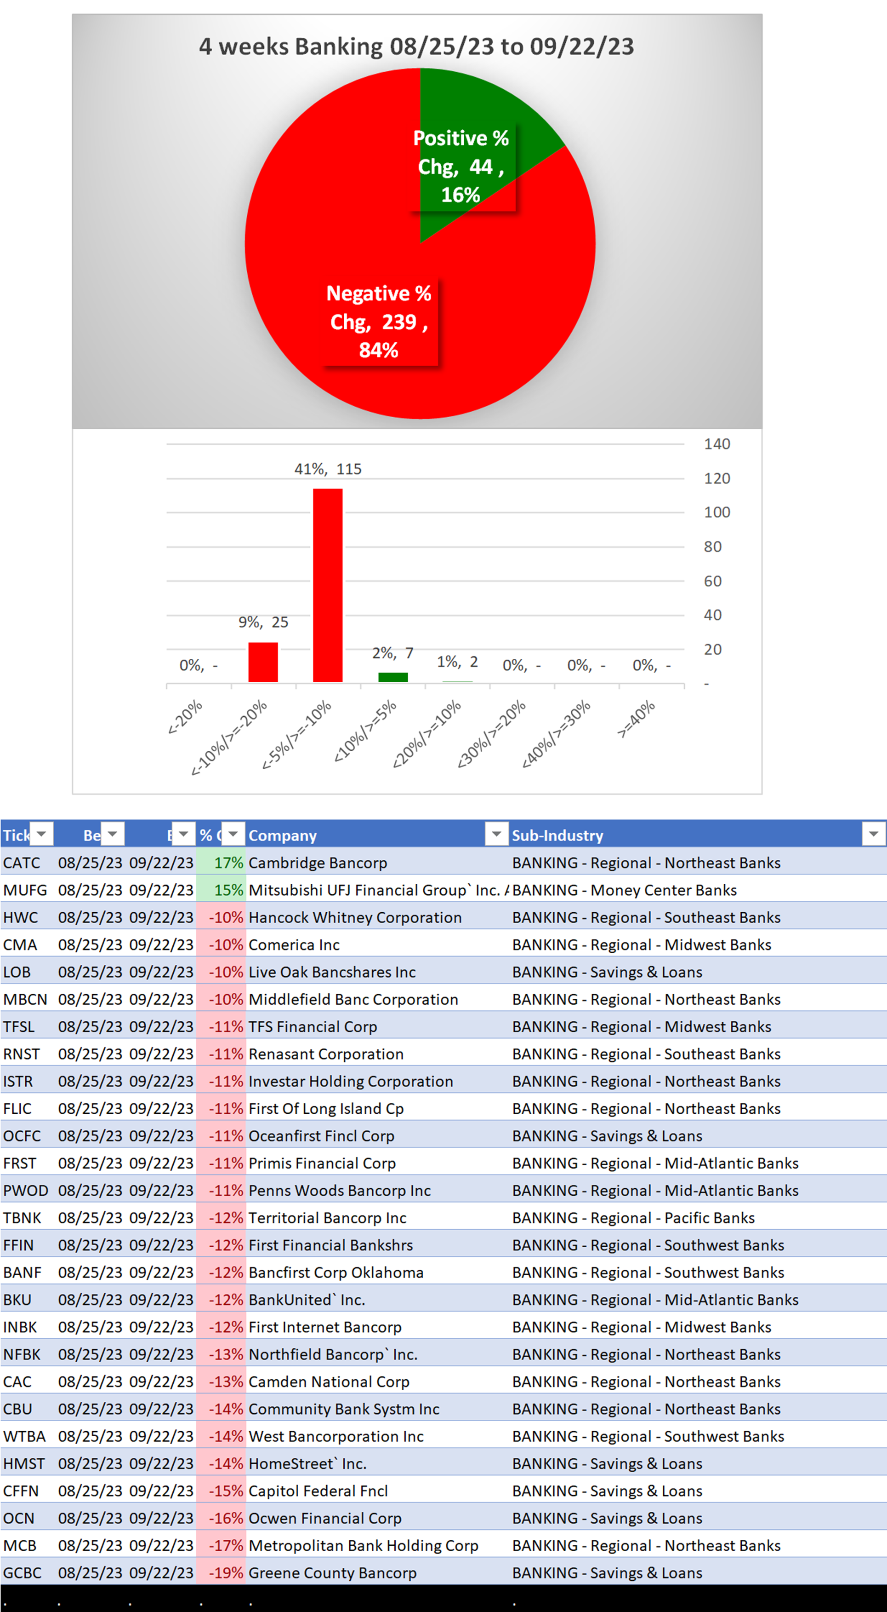887x1612 pixels.
Task: Select the pie chart title text
Action: pos(416,47)
